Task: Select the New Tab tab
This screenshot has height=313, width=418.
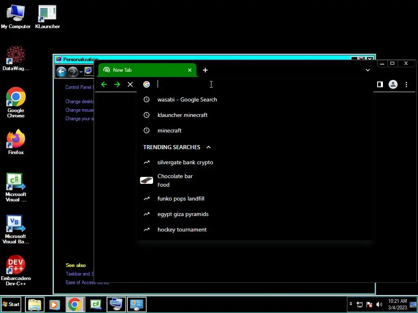Action: click(147, 70)
